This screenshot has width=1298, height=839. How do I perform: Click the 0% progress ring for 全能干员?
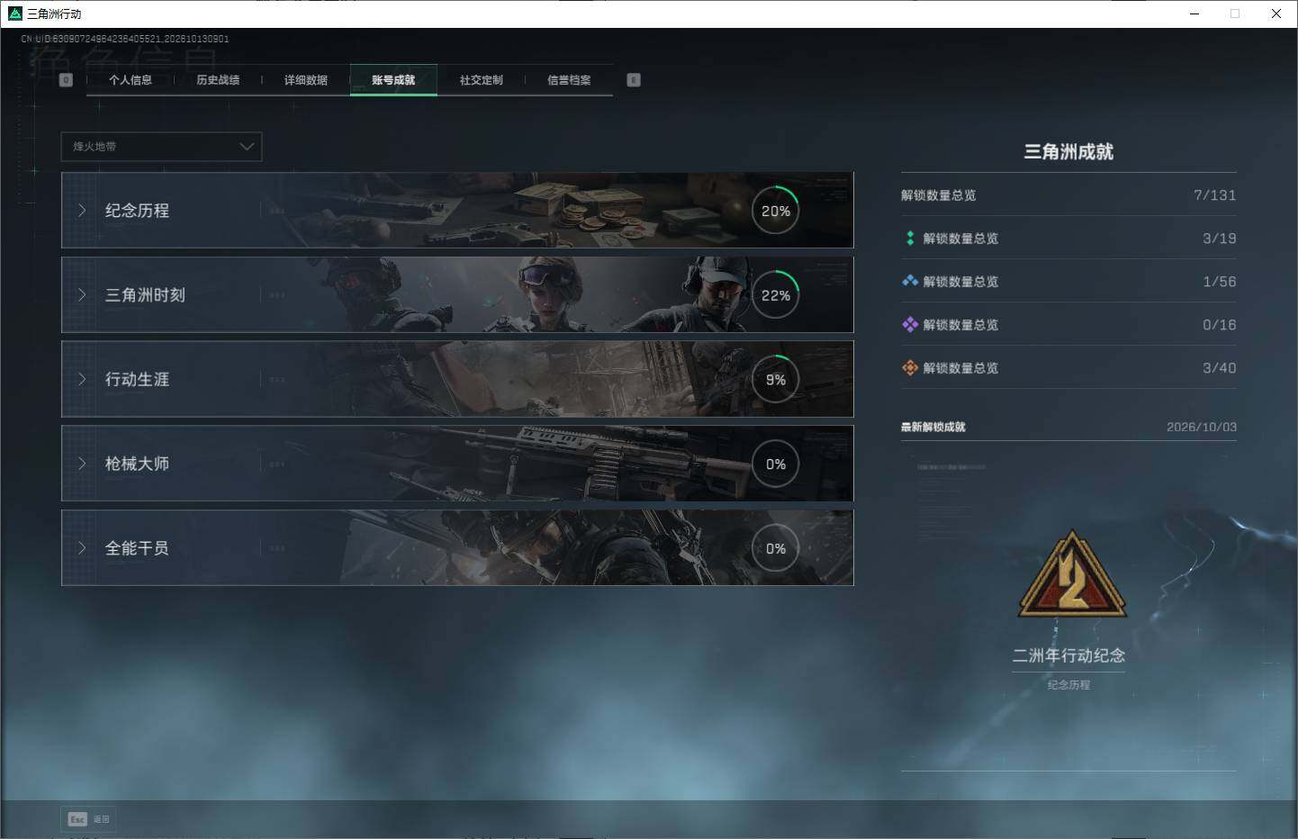tap(776, 548)
